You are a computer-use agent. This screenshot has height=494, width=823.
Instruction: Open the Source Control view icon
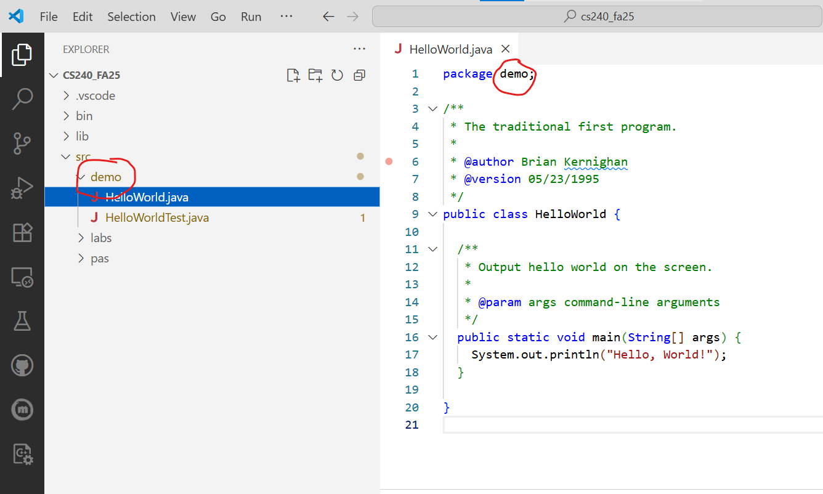pyautogui.click(x=22, y=143)
